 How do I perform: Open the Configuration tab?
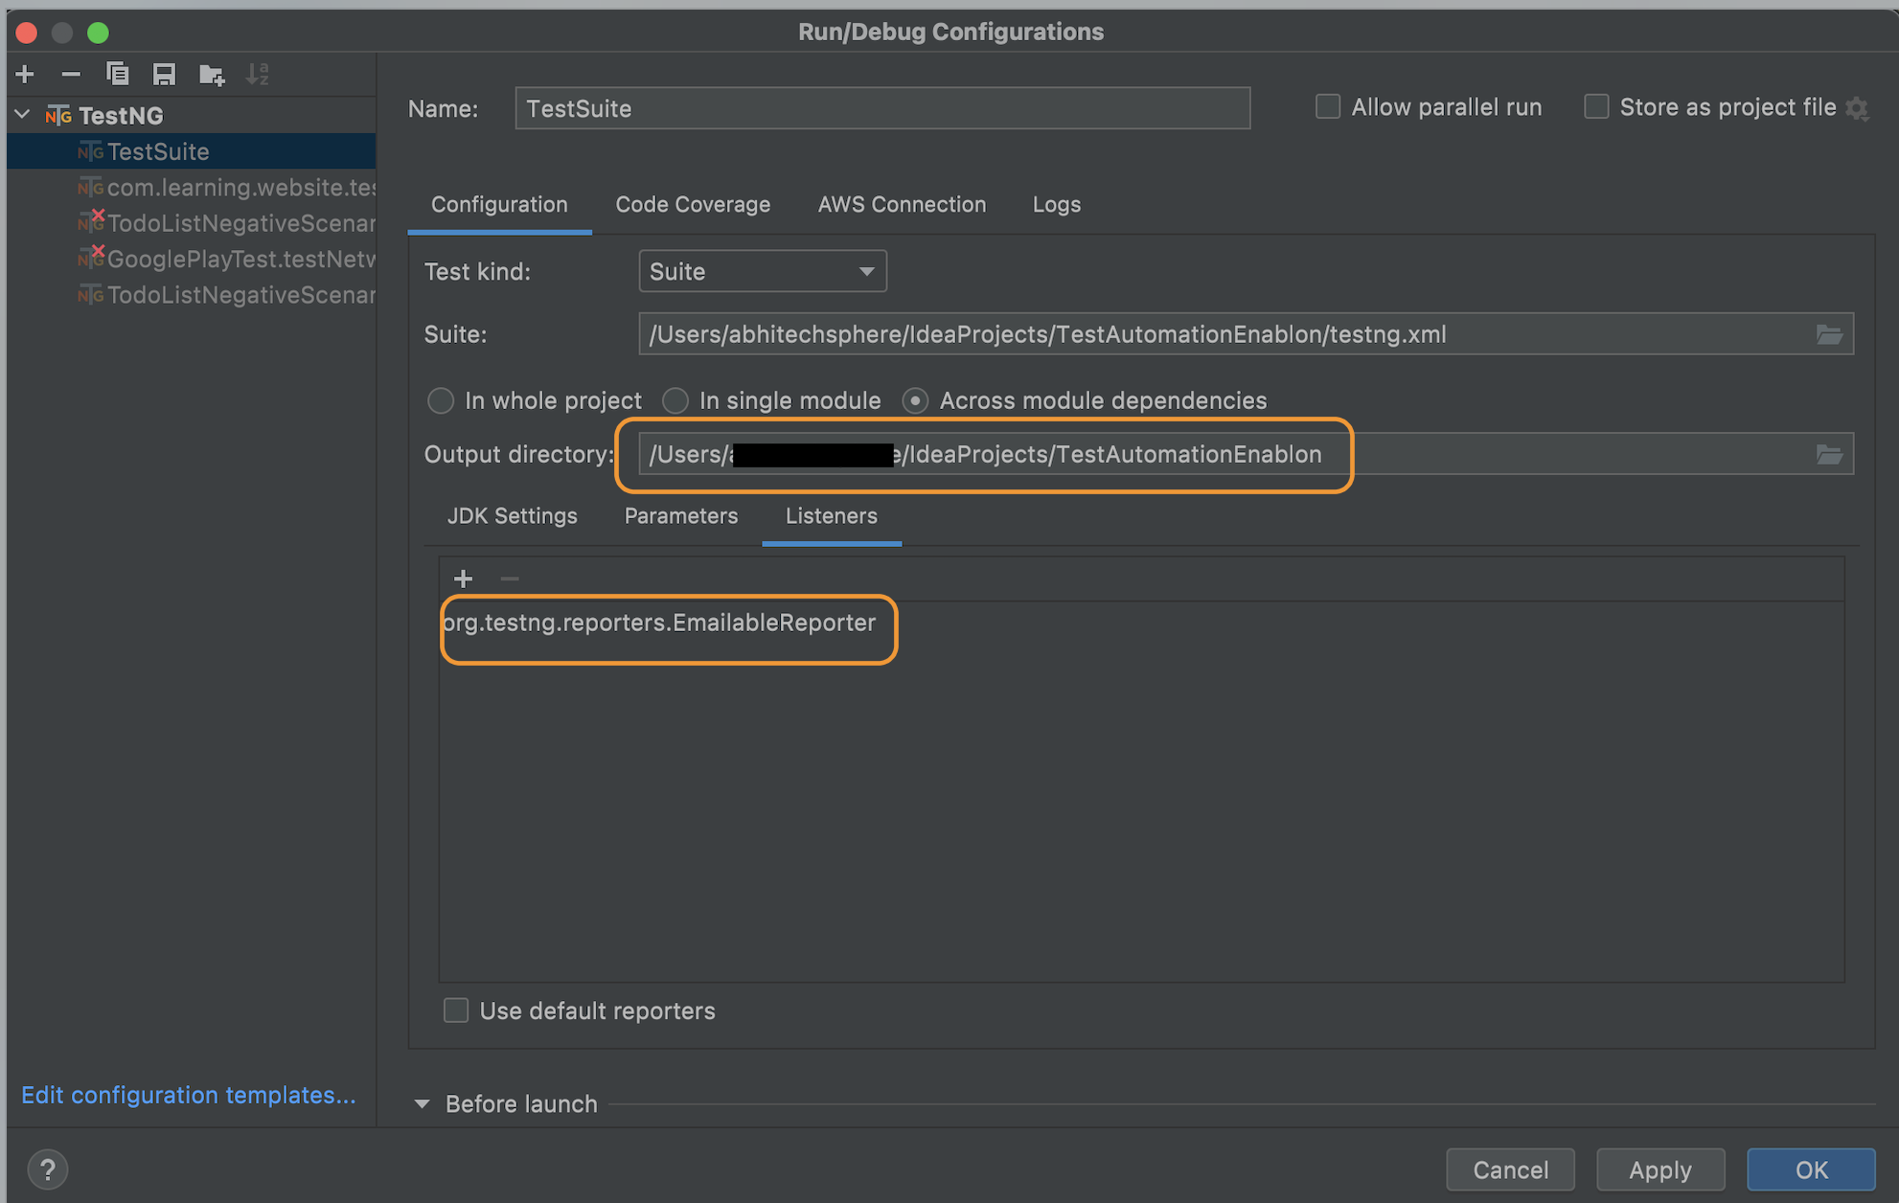coord(499,204)
